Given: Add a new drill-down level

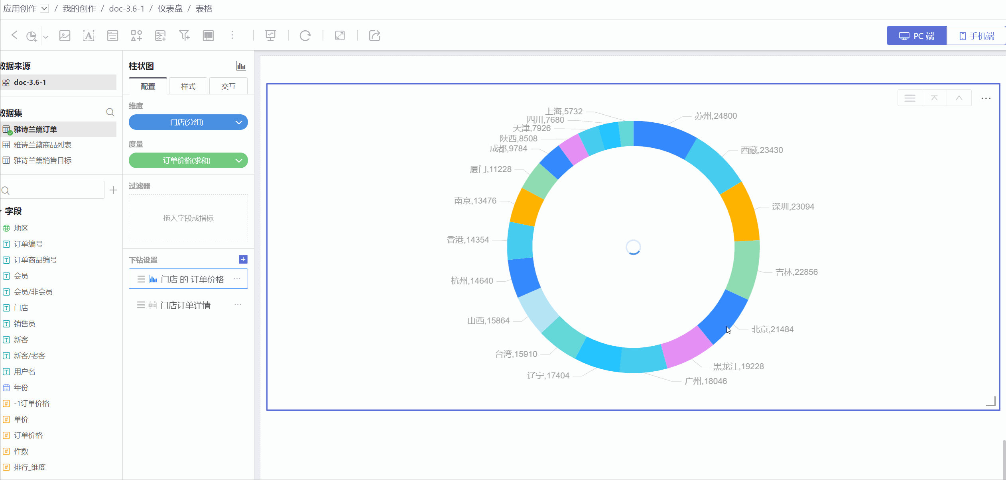Looking at the screenshot, I should coord(243,259).
